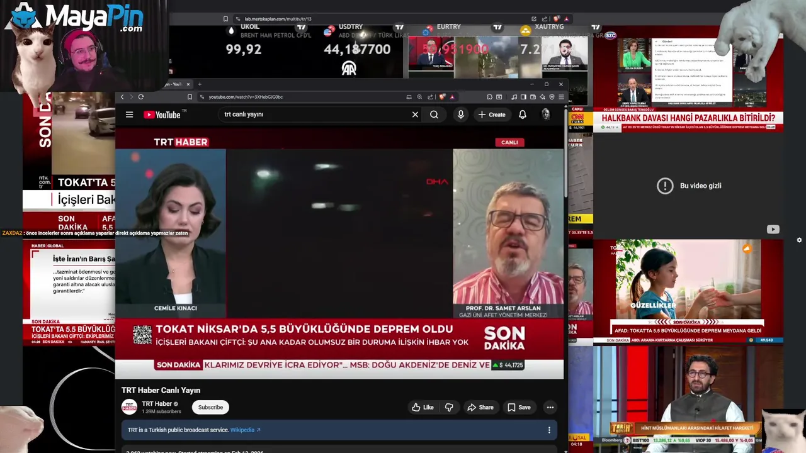
Task: Dislike the TRT Haber live video
Action: coord(449,407)
